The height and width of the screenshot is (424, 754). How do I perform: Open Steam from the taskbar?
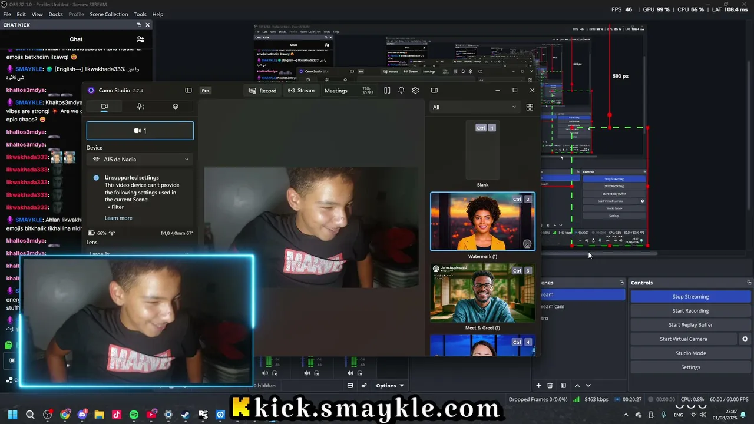click(x=186, y=415)
